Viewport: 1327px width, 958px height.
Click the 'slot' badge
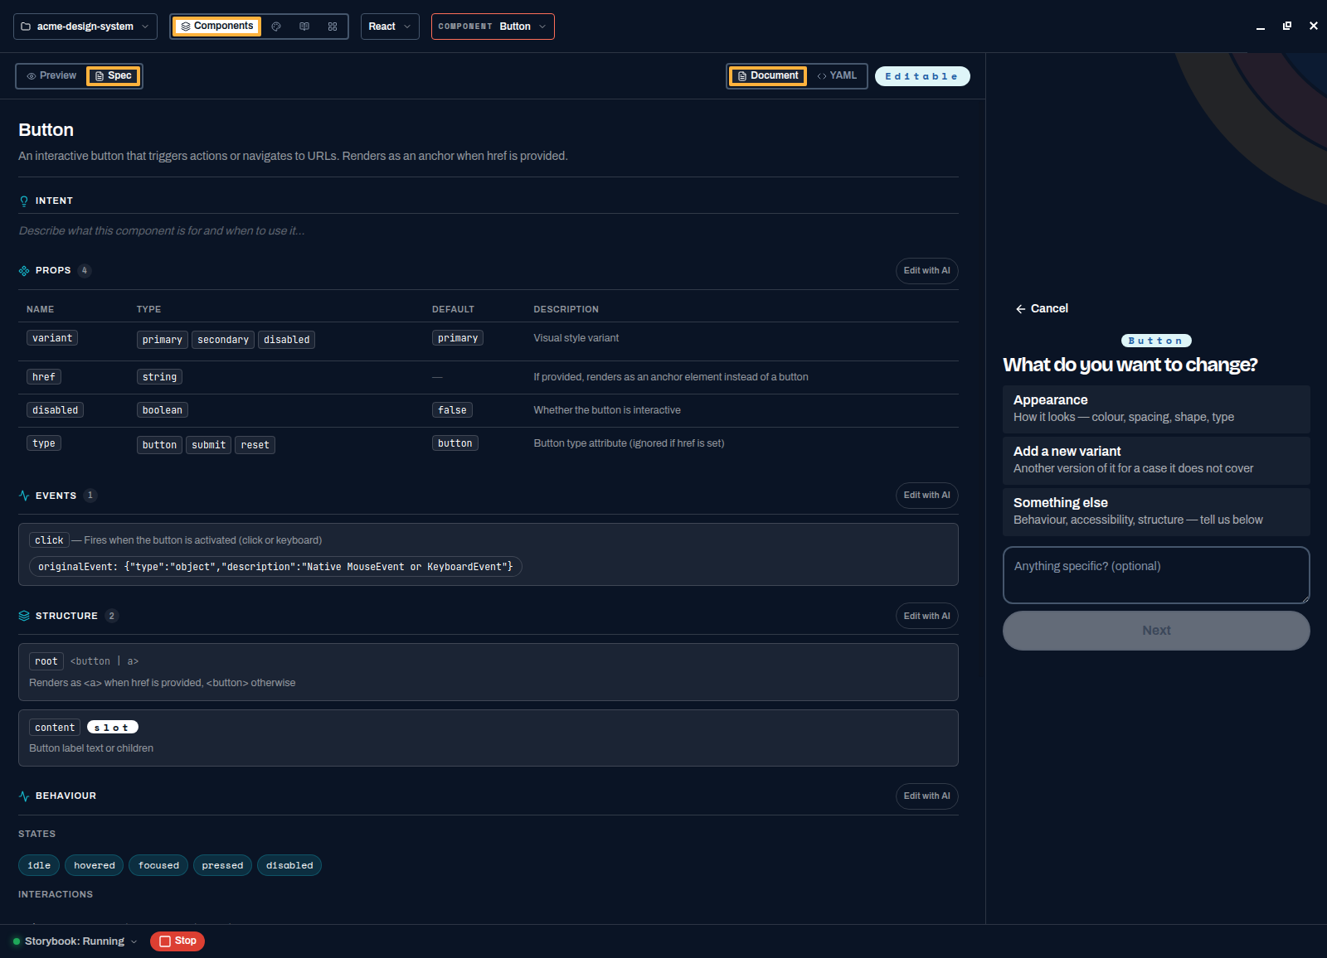click(112, 728)
